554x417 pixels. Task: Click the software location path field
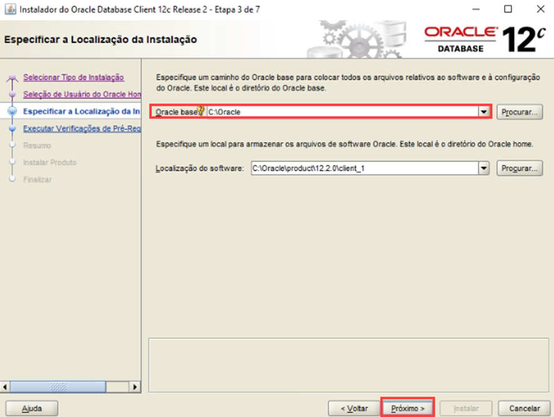coord(365,168)
